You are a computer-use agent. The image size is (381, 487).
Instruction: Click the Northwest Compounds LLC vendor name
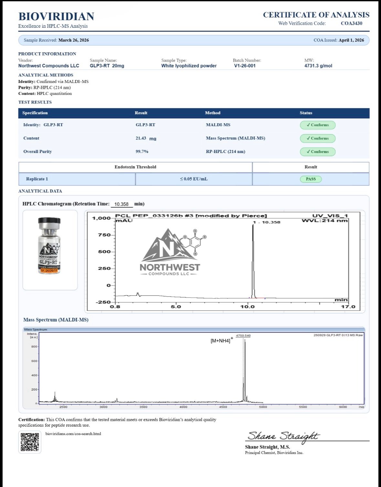pyautogui.click(x=48, y=66)
